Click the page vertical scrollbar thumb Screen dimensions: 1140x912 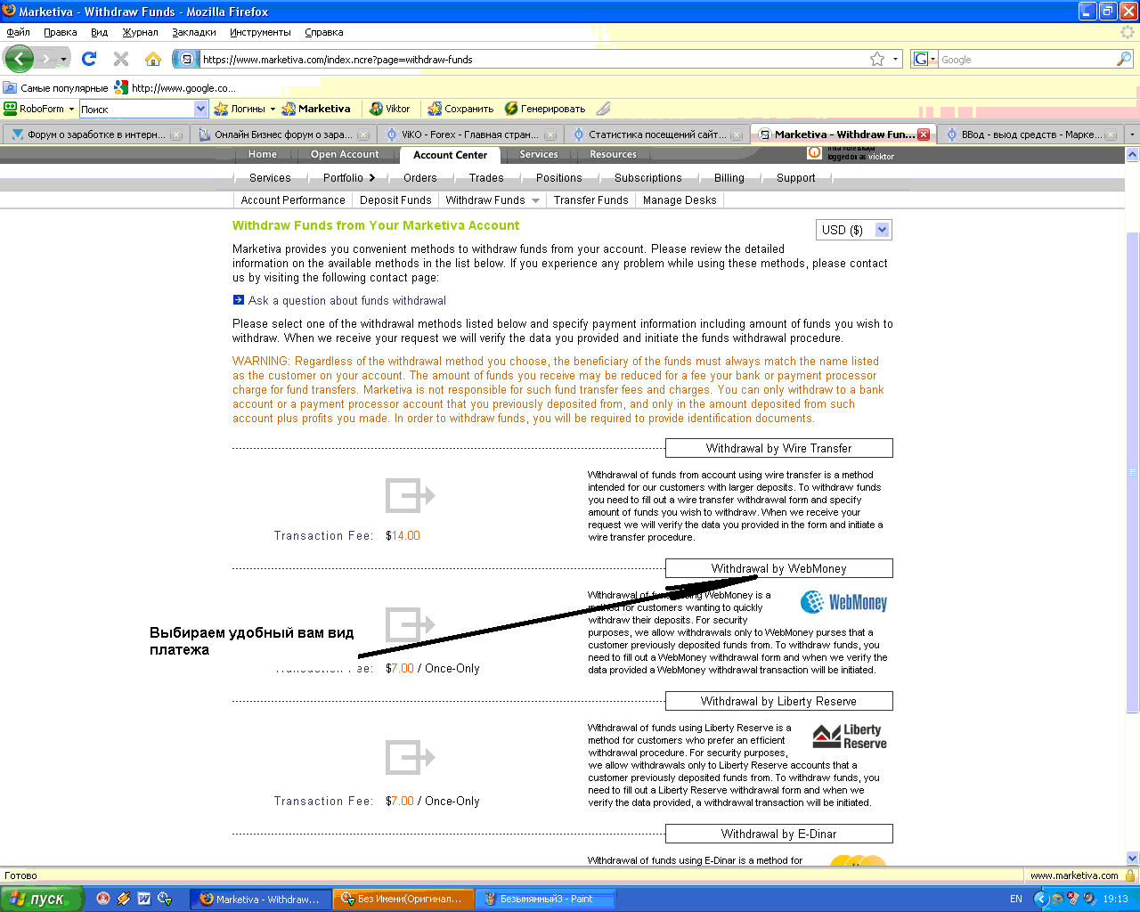1132,472
